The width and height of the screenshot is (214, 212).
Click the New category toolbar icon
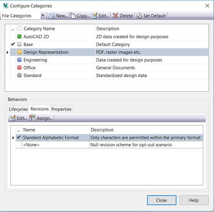click(52, 16)
